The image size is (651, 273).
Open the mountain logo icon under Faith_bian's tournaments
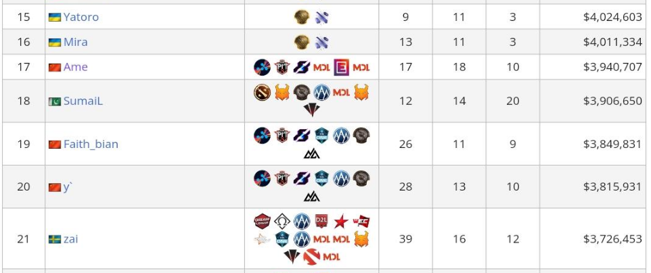pyautogui.click(x=311, y=154)
